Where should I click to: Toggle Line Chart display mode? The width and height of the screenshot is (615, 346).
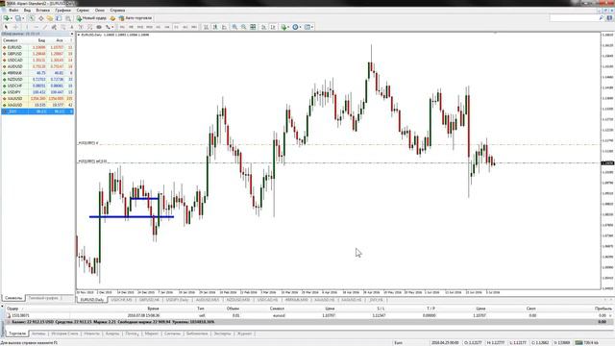click(x=224, y=27)
